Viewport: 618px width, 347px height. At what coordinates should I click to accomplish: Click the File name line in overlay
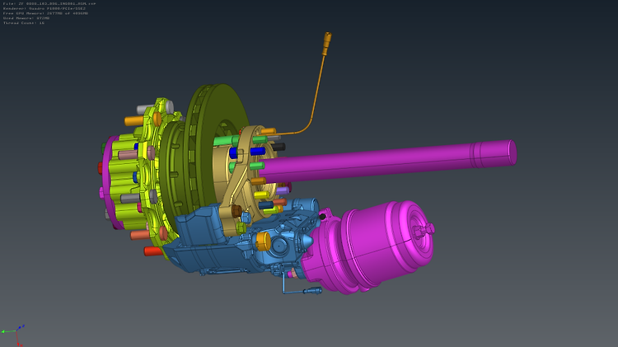[49, 3]
